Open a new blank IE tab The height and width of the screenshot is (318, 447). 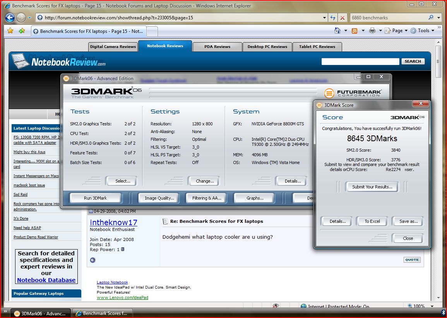pos(152,32)
